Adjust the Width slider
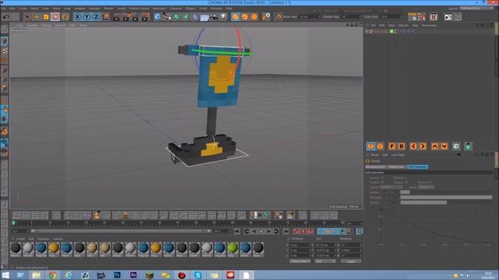The image size is (499, 280). pos(446,202)
